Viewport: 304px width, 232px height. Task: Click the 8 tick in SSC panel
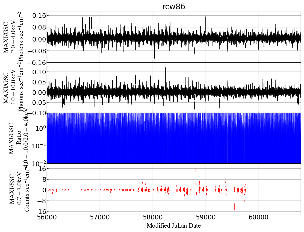point(44,179)
